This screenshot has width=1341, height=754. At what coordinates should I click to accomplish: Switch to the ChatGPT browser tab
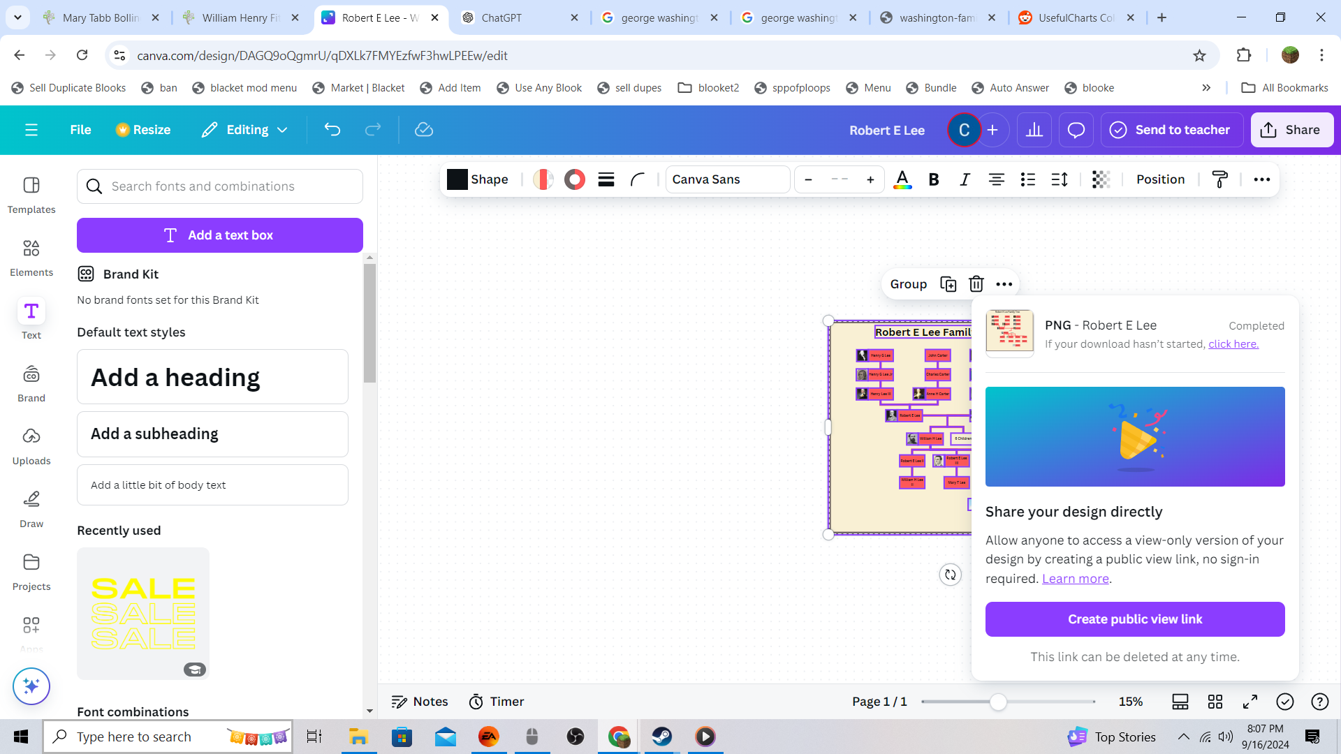coord(520,17)
